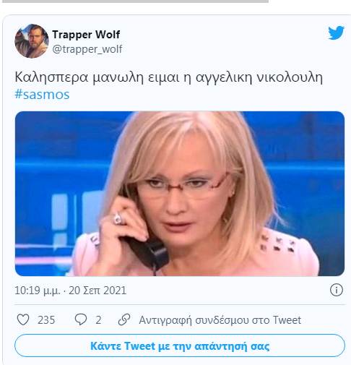Open the tweet info circle icon

click(336, 290)
